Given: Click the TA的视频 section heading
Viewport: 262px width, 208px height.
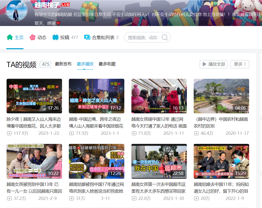Looking at the screenshot, I should pyautogui.click(x=21, y=65).
